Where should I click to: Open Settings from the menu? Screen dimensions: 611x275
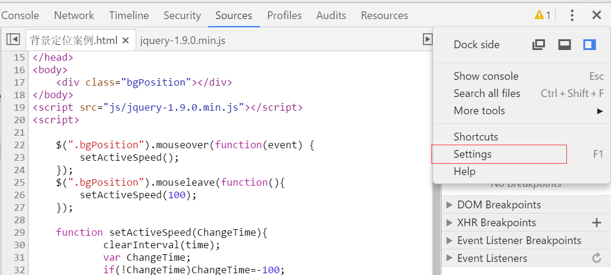pos(522,154)
